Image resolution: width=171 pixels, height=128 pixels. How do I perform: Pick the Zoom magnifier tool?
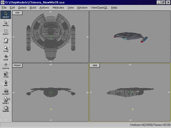point(6,49)
